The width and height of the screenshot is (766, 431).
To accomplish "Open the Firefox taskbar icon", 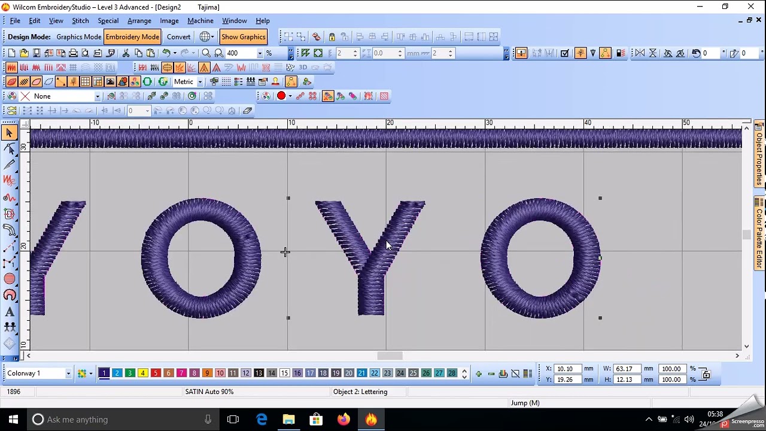I will [x=344, y=420].
